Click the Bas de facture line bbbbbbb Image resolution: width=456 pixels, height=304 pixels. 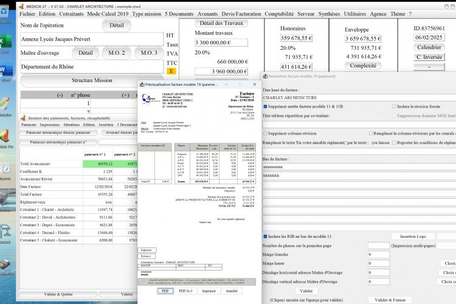click(x=359, y=176)
